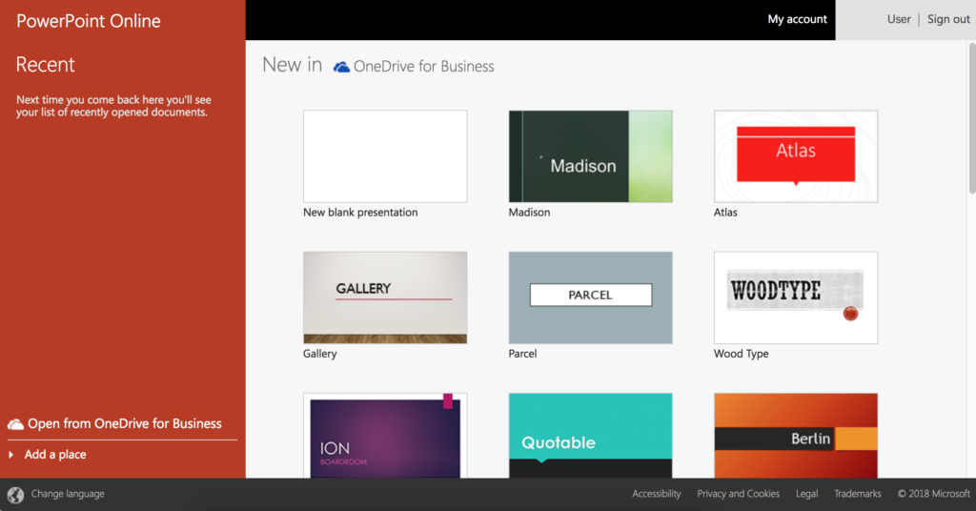Pick the Gallery template thumbnail
This screenshot has width=976, height=511.
pyautogui.click(x=385, y=297)
